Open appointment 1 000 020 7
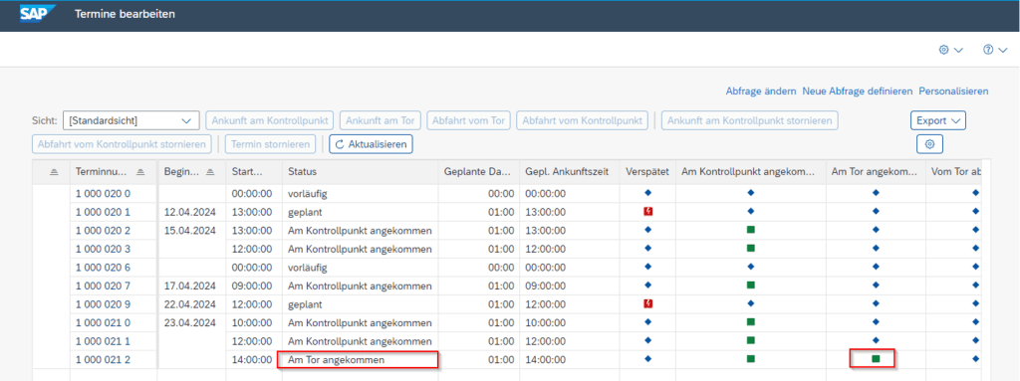The width and height of the screenshot is (1020, 381). click(103, 286)
